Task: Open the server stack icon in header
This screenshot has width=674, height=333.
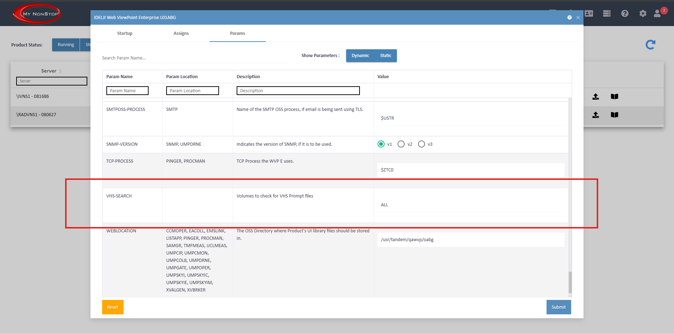Action: 607,13
